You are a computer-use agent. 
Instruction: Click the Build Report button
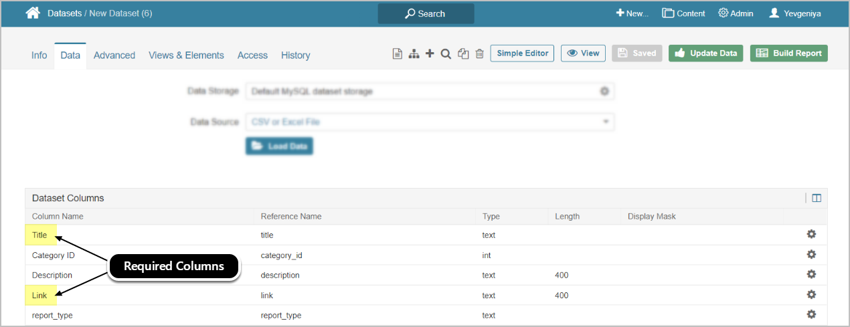(788, 53)
